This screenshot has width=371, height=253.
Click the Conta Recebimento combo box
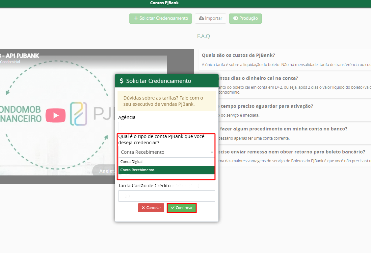166,152
